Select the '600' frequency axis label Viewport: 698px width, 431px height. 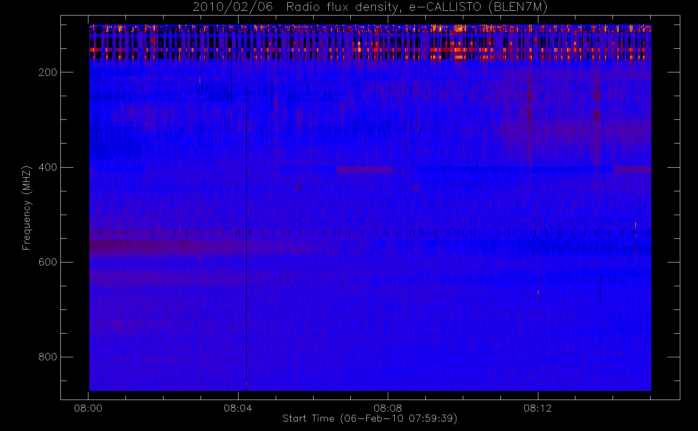pos(47,262)
